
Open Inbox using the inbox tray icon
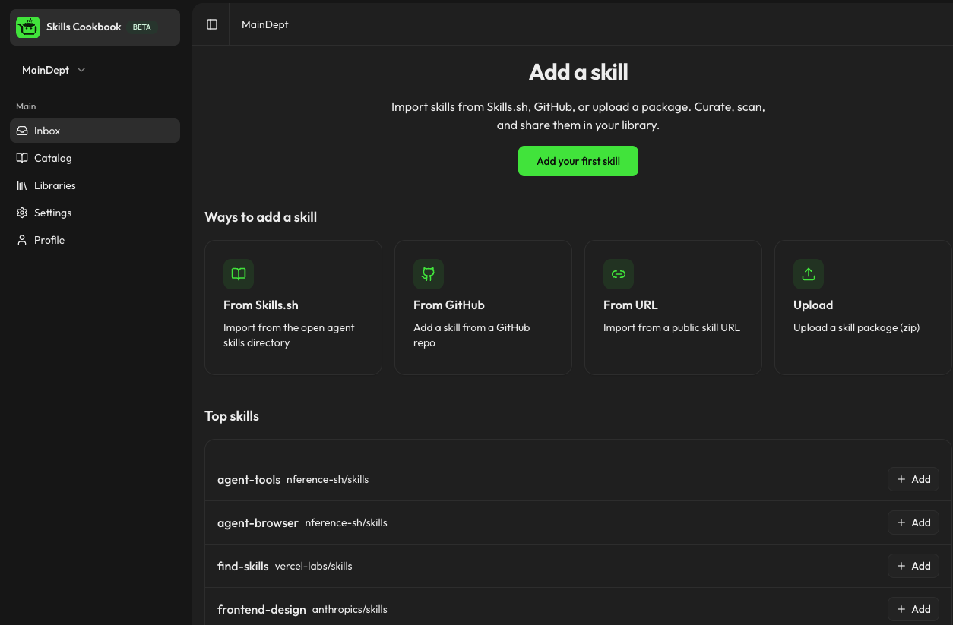pos(22,131)
